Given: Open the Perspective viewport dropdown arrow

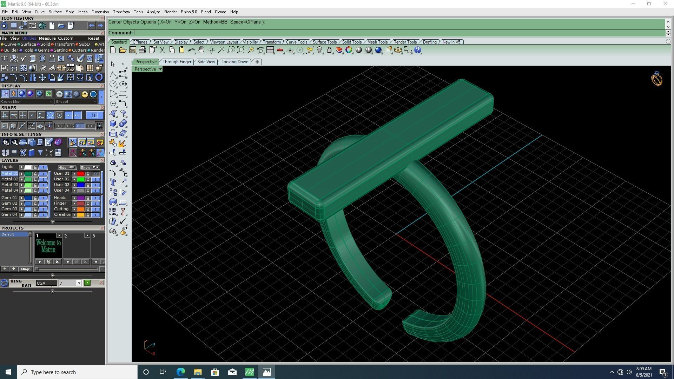Looking at the screenshot, I should [x=160, y=69].
